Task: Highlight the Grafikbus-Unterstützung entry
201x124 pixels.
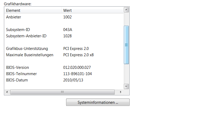Action: (x=27, y=49)
